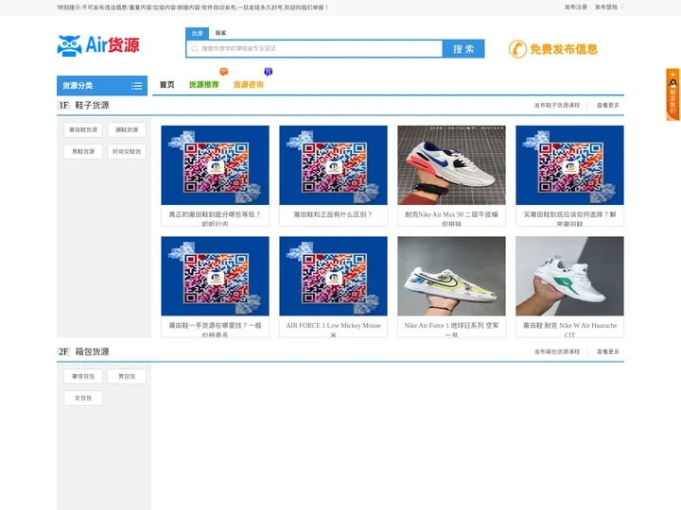Click 查看更多 in 箱包货源 section
Viewport: 681px width, 510px height.
[608, 351]
